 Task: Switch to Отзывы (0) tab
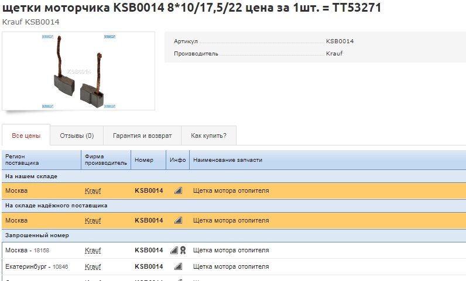[x=77, y=136]
